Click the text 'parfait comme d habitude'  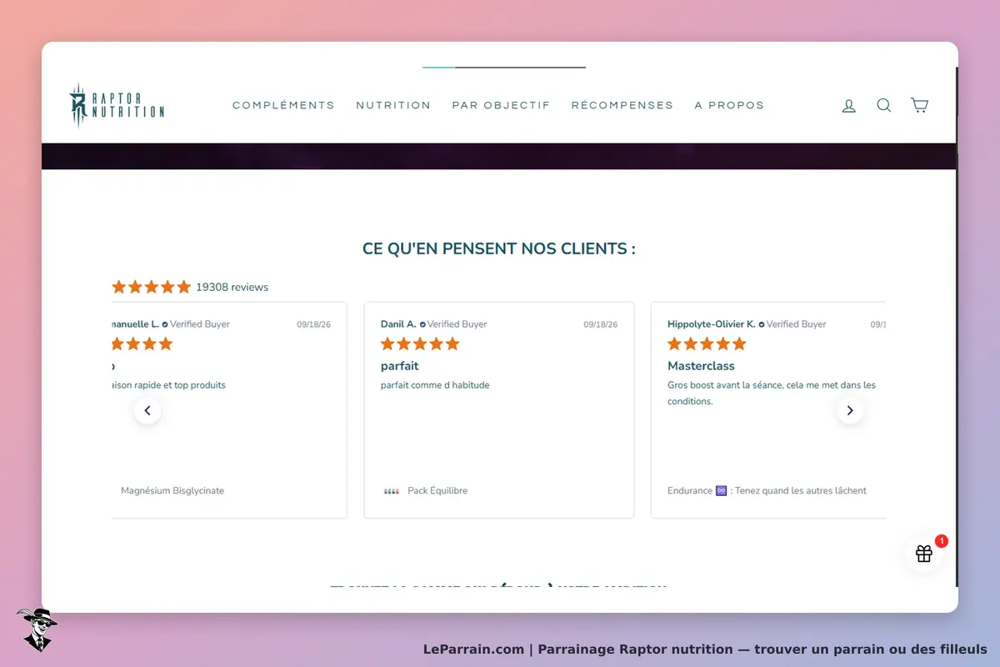435,385
